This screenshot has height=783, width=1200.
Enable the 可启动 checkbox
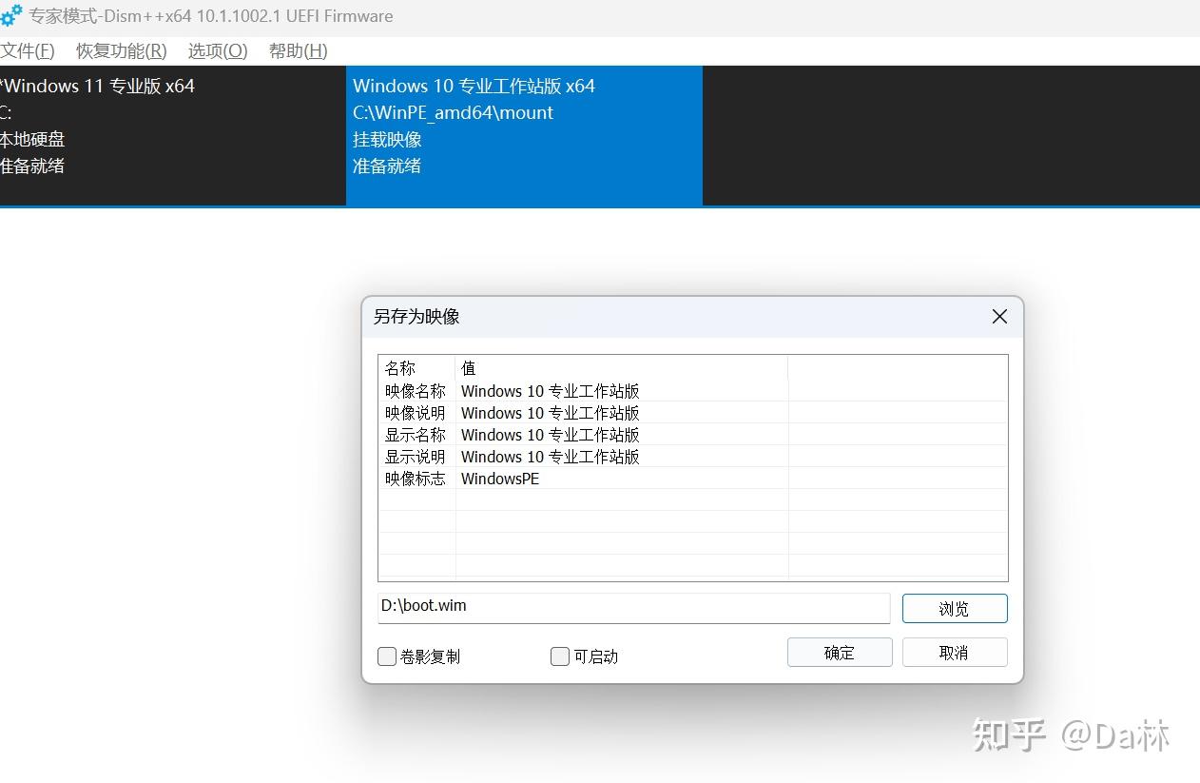tap(560, 656)
